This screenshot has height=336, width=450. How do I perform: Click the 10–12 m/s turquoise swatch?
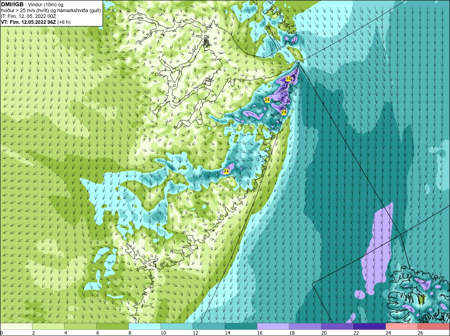point(177,326)
